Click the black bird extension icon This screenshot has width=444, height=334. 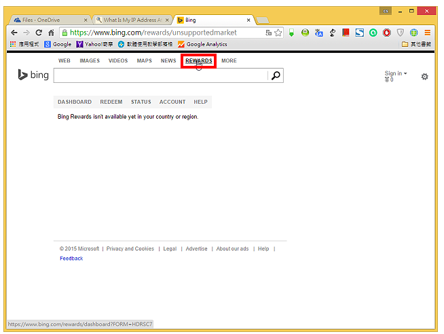point(333,33)
